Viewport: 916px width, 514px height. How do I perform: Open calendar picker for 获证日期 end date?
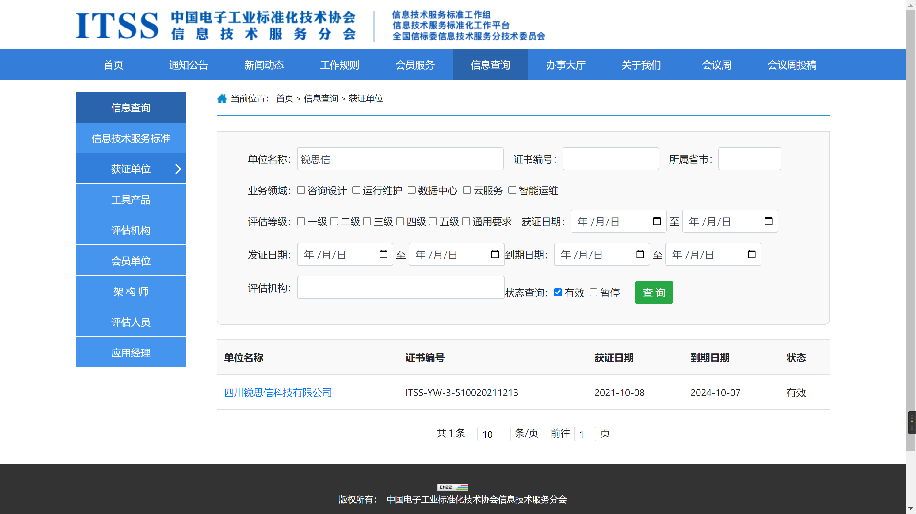click(769, 221)
